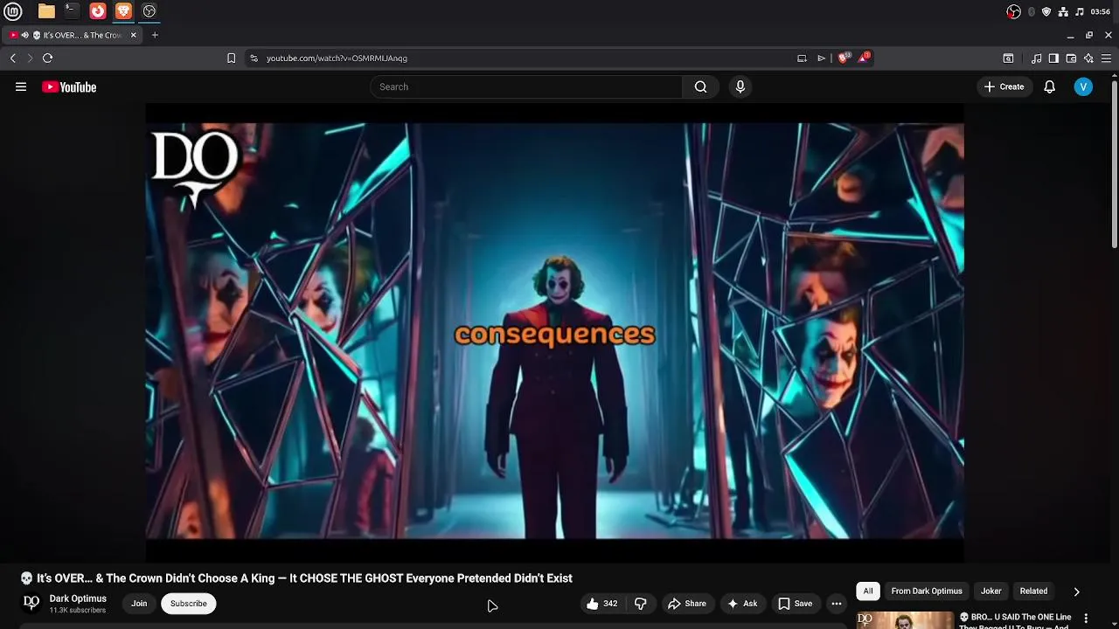Close the YouTube browser tab

[134, 35]
